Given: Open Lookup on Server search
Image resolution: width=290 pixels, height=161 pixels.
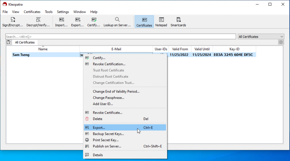Looking at the screenshot, I should coord(117,22).
